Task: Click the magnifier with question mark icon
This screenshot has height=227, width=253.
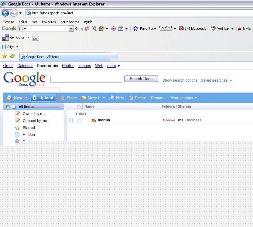Action: (94, 29)
